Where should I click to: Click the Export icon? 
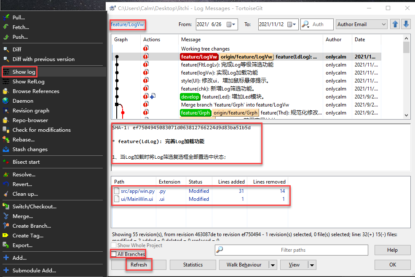point(6,245)
